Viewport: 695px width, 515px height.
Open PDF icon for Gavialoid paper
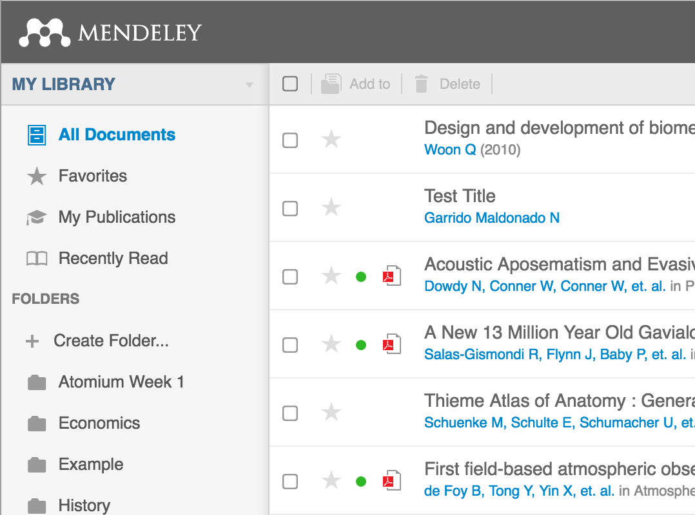(392, 344)
